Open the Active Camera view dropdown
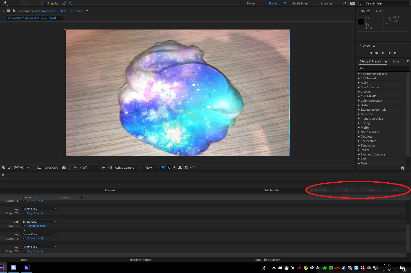The width and height of the screenshot is (411, 273). 127,168
